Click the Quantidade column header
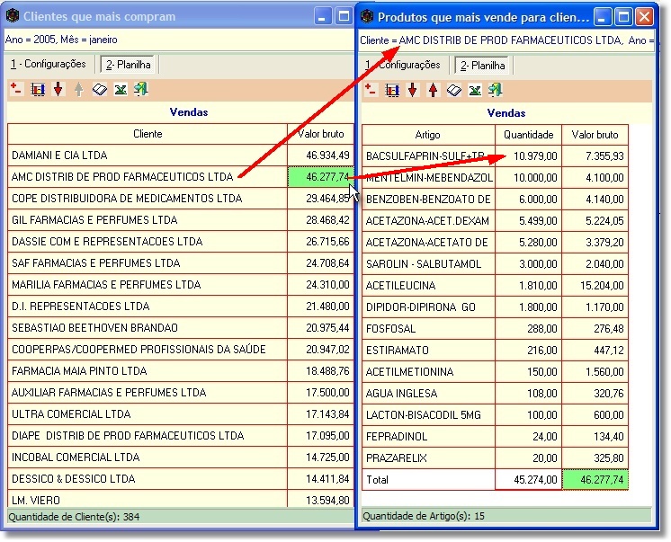 [x=529, y=135]
